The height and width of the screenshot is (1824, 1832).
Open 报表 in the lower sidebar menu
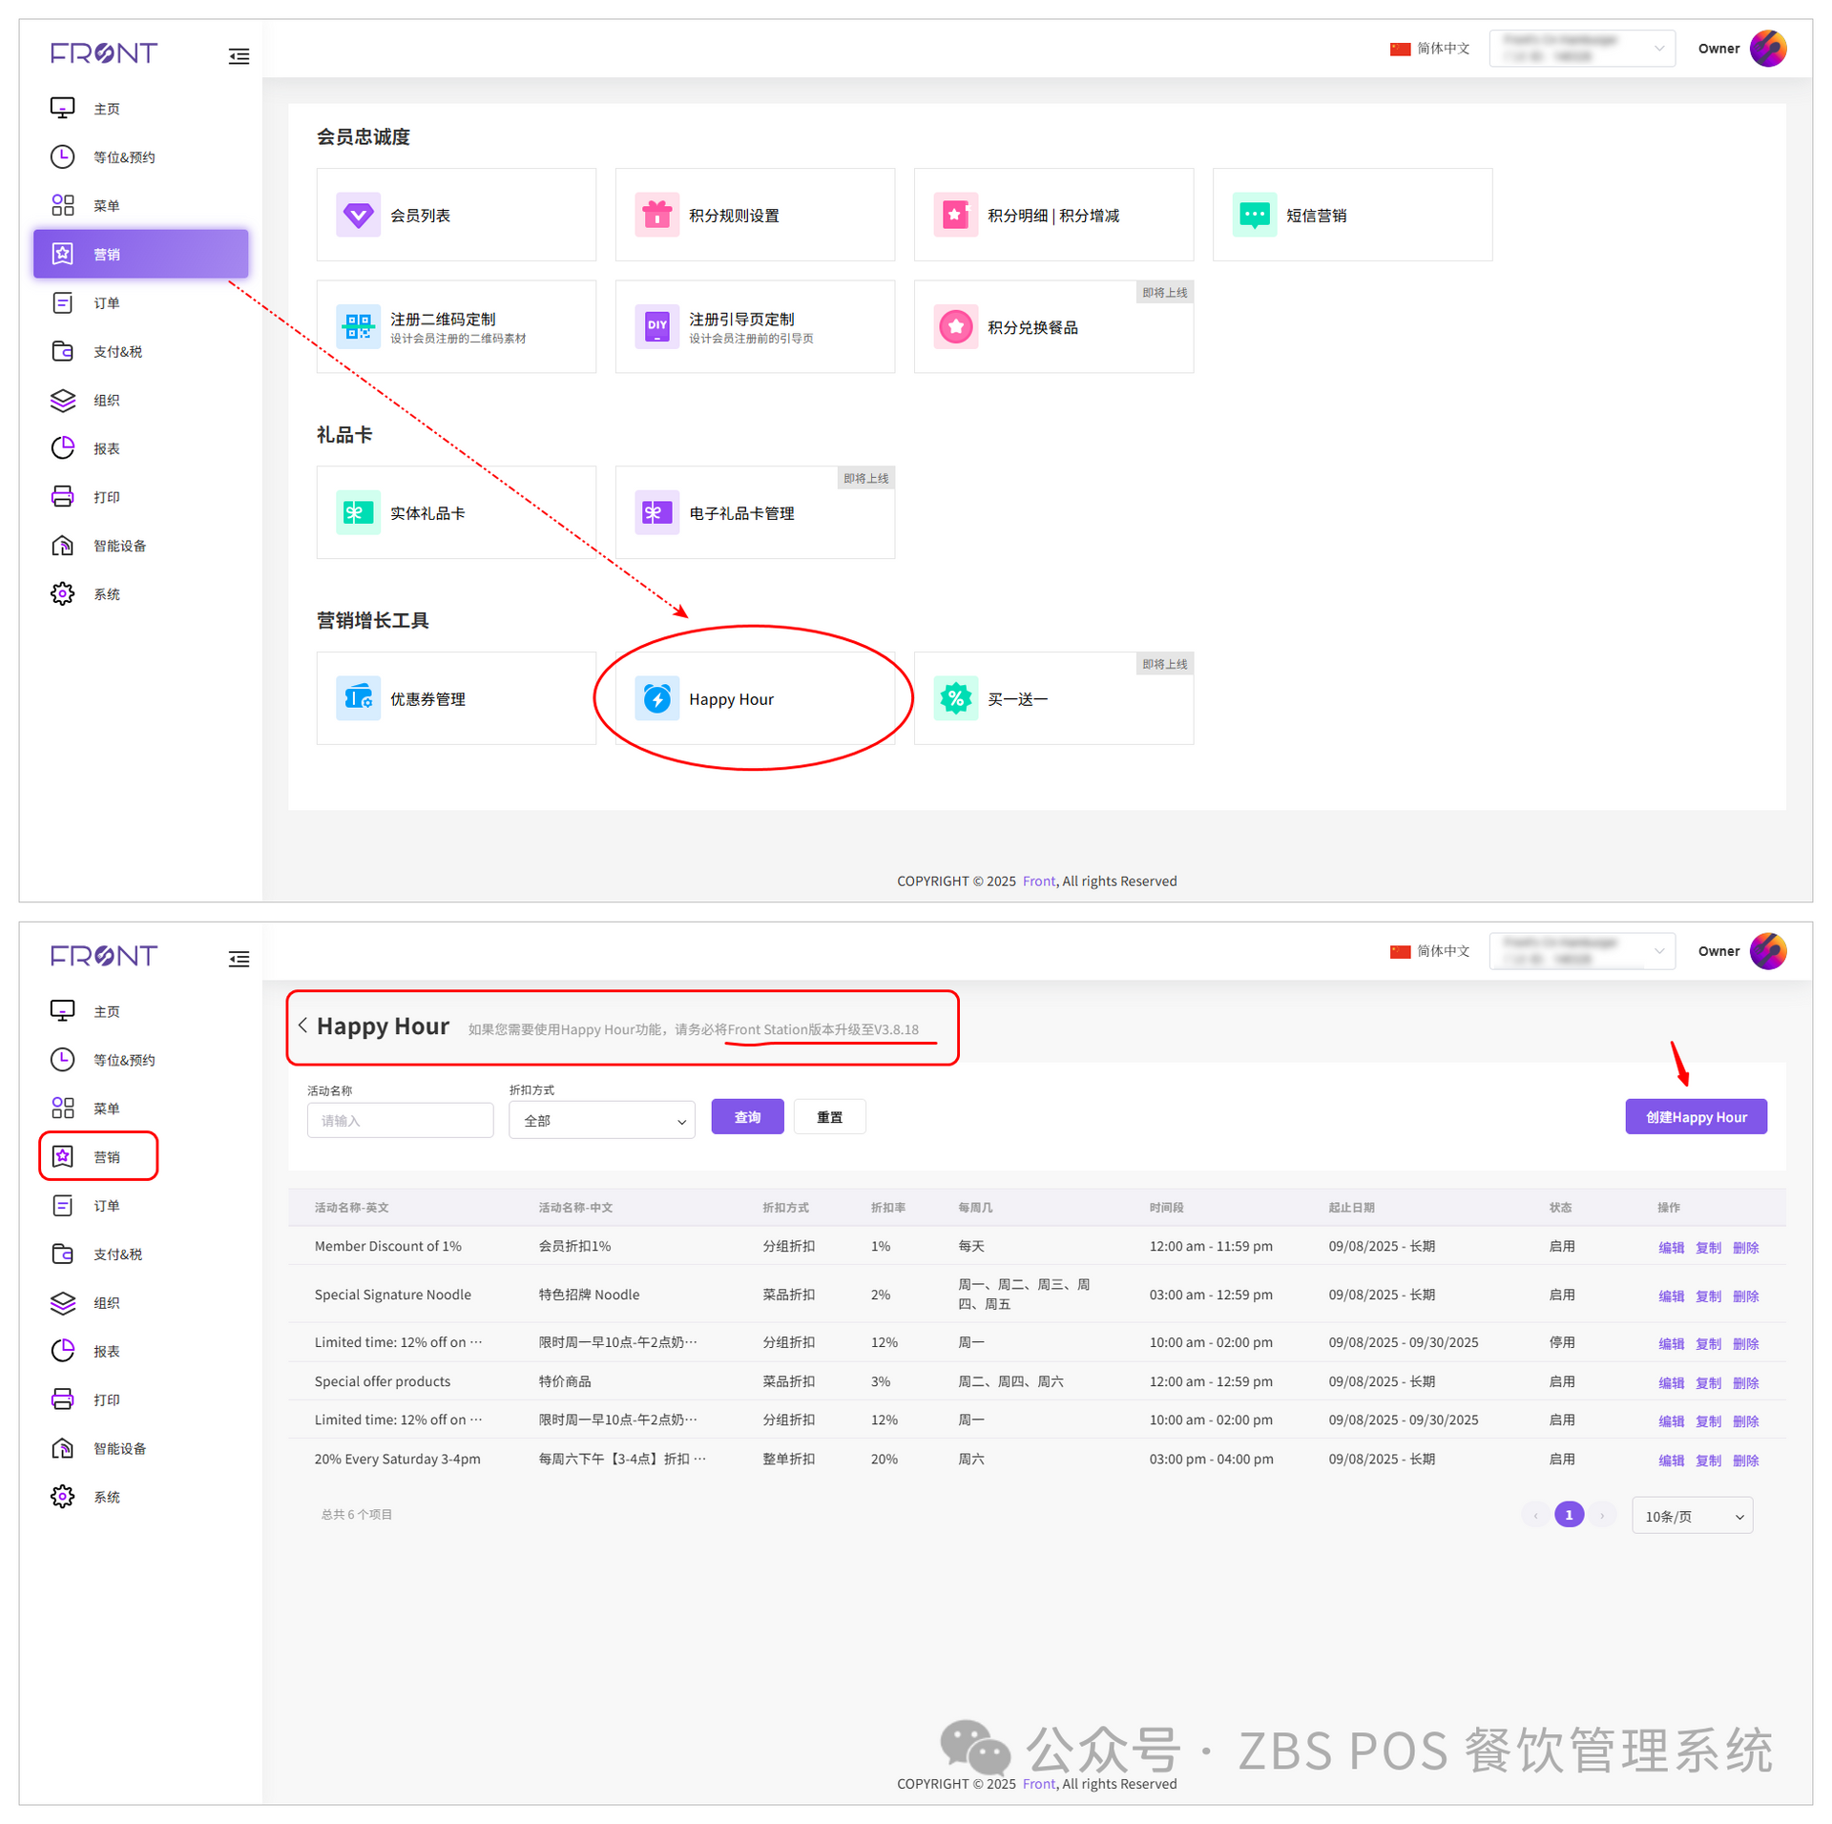106,1351
